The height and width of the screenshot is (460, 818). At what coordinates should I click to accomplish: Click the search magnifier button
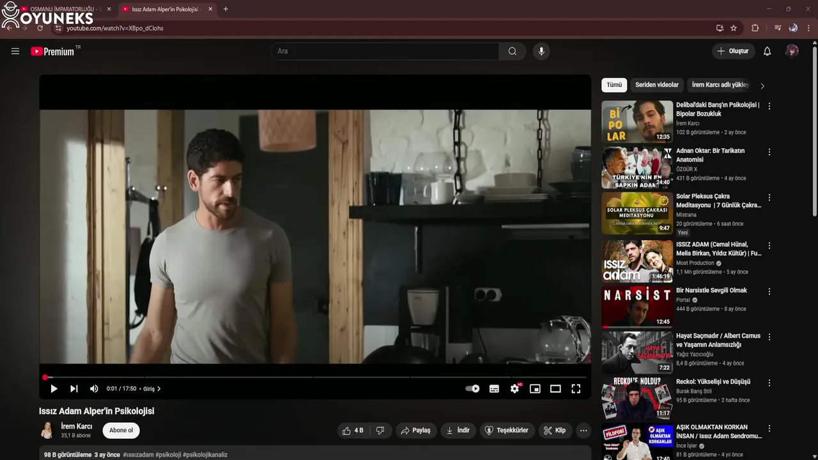click(x=513, y=51)
